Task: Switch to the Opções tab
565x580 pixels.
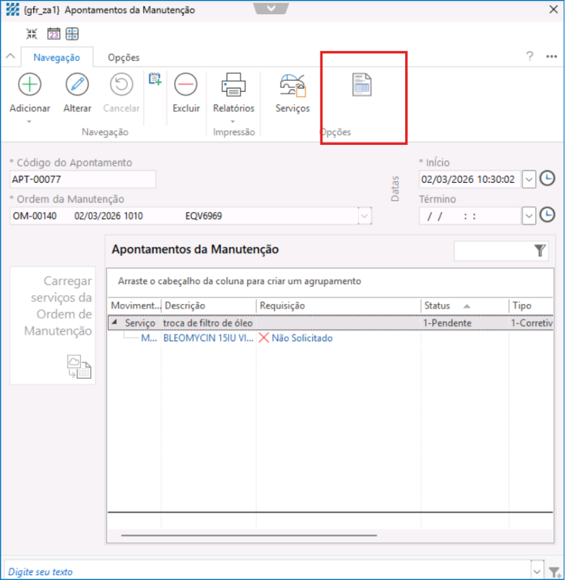Action: click(124, 58)
